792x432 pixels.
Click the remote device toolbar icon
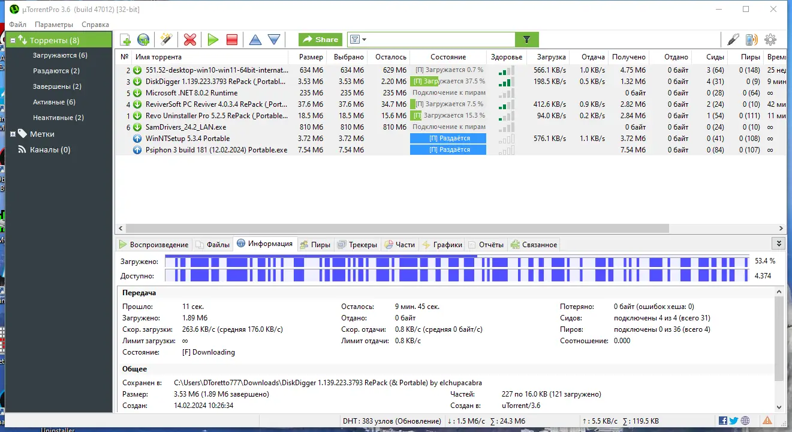point(751,40)
